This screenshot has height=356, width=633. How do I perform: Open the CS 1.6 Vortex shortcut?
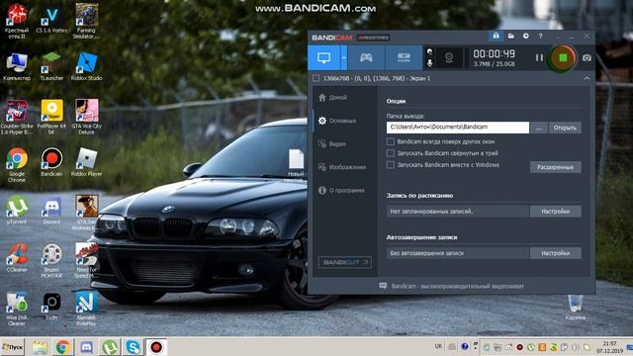51,19
